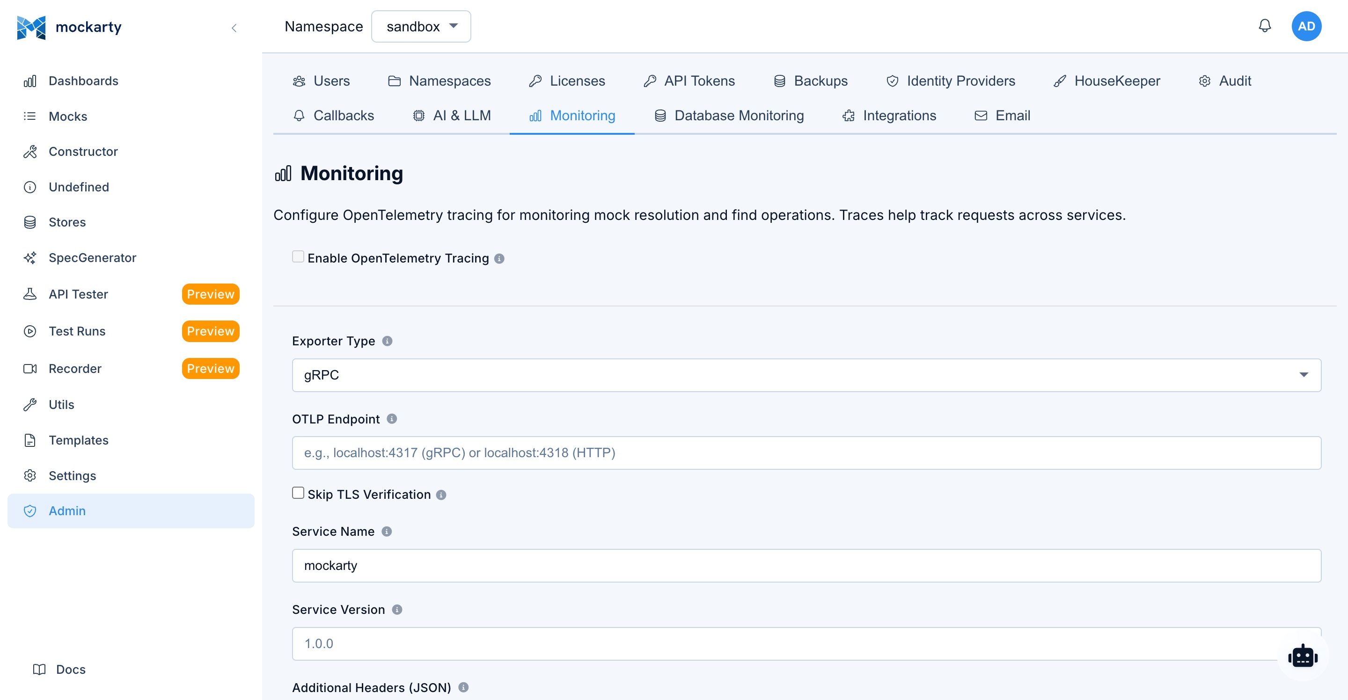Viewport: 1348px width, 700px height.
Task: Focus the OTLP Endpoint input field
Action: 806,452
